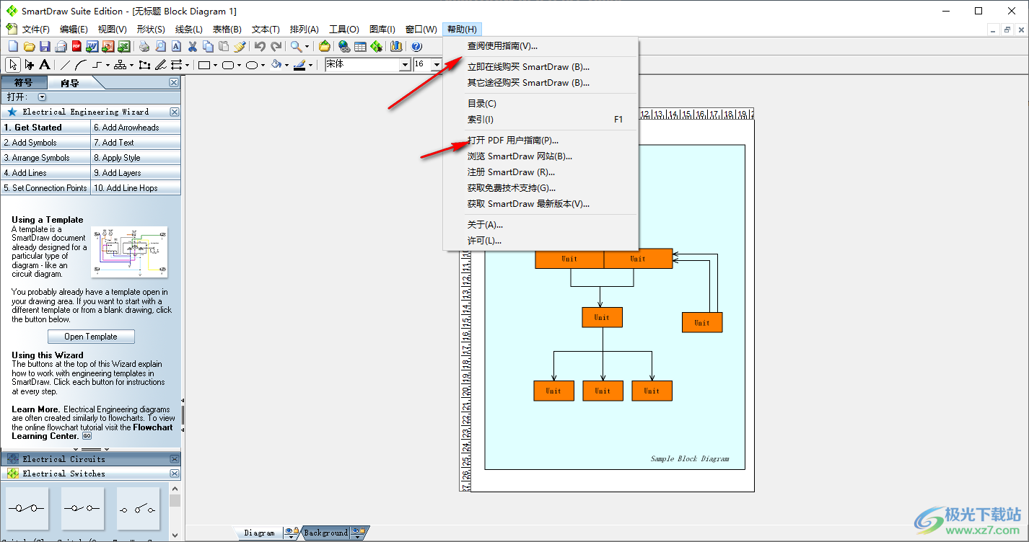The image size is (1029, 542).
Task: Close the Electrical Engineering Wizard panel
Action: (x=174, y=112)
